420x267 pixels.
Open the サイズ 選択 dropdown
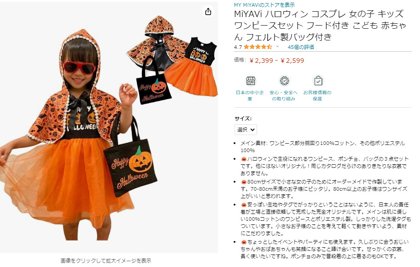tap(246, 130)
